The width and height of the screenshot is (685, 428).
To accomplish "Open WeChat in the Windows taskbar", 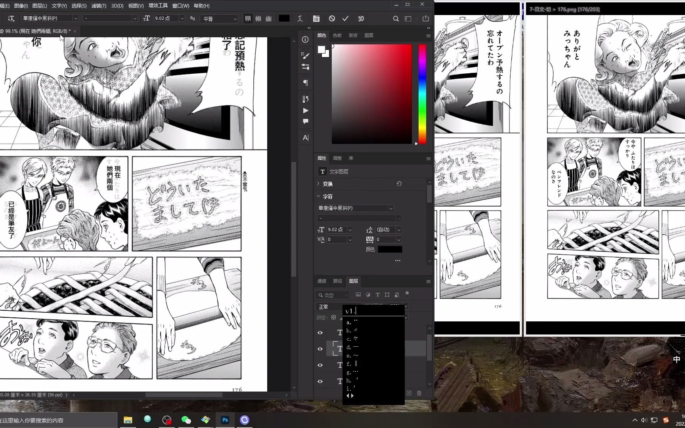I will [186, 420].
